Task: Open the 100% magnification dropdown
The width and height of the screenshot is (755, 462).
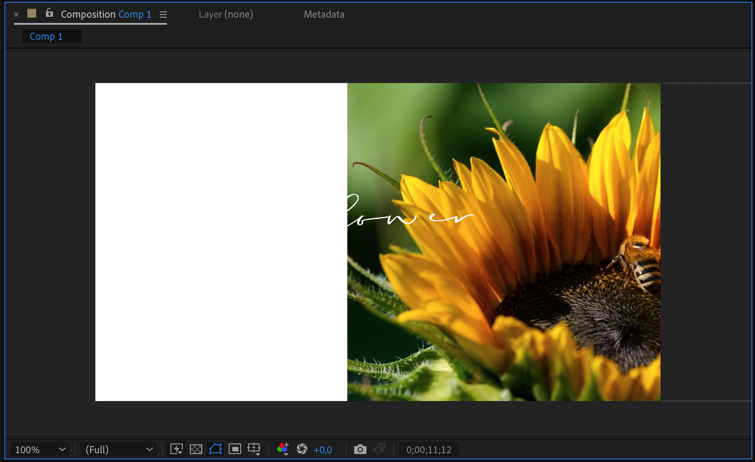Action: pos(40,450)
